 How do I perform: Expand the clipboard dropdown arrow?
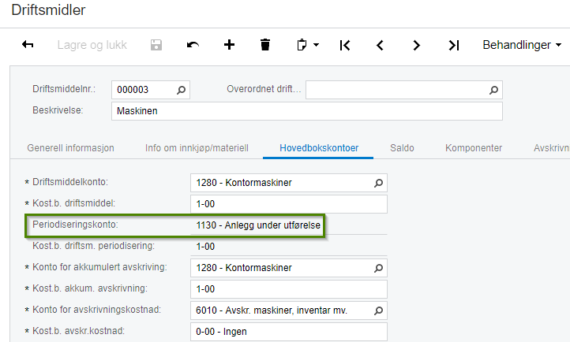[x=317, y=45]
